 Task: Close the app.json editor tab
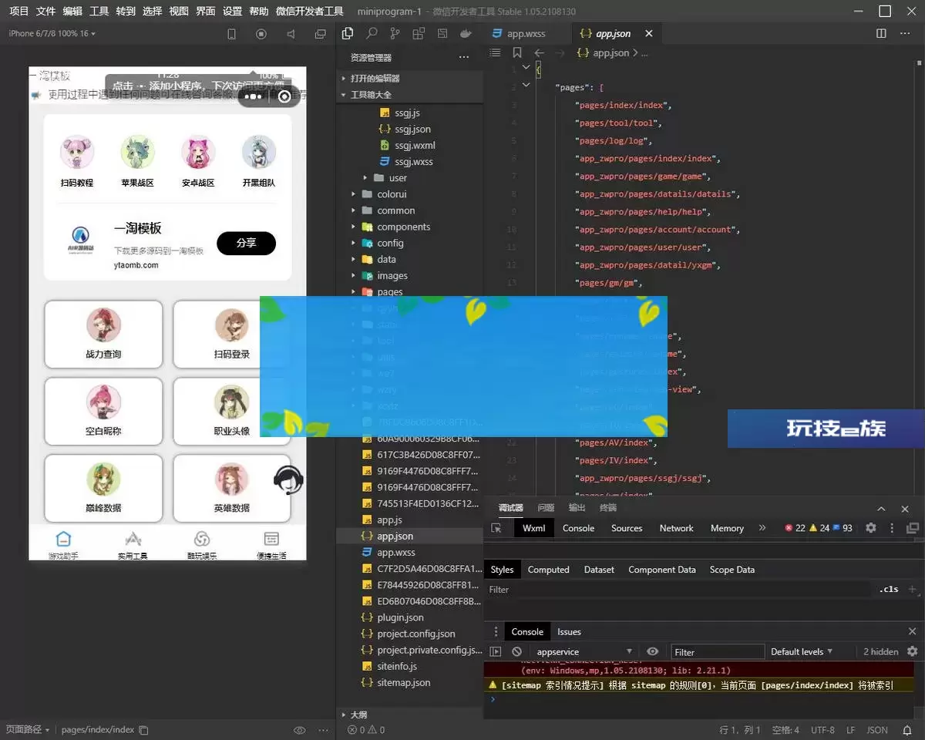(x=649, y=34)
